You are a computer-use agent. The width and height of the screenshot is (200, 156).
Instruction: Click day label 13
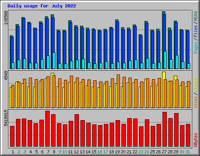point(82,152)
